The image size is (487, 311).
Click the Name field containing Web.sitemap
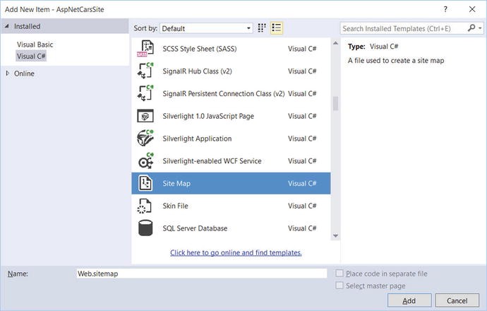pos(202,274)
